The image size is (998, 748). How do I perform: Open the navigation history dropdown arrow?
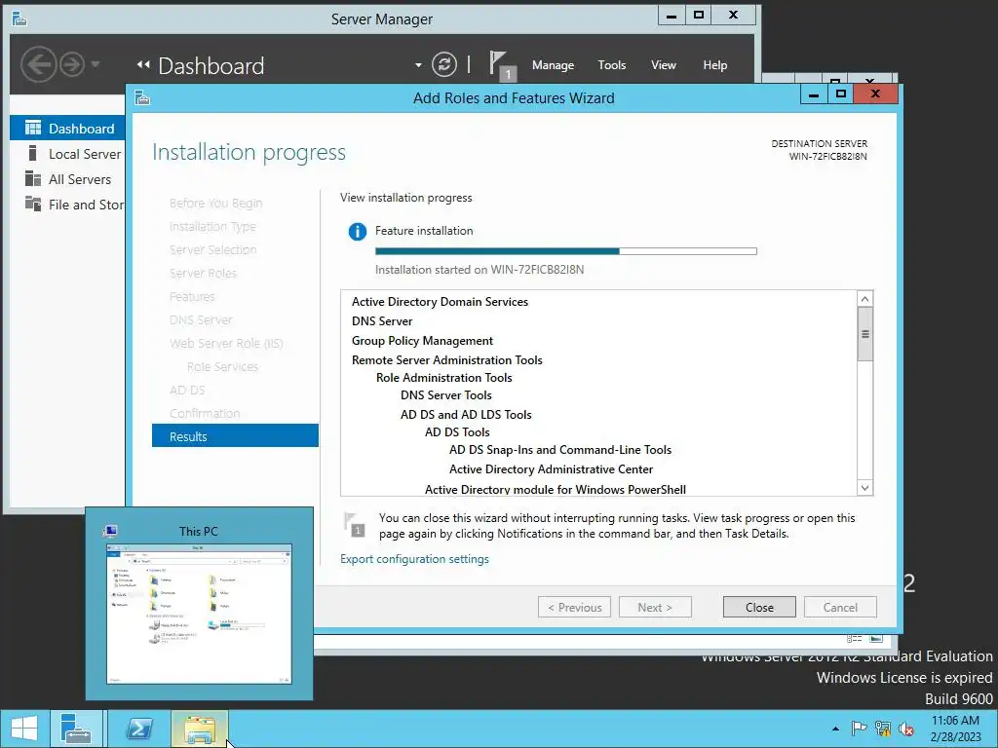(x=96, y=64)
